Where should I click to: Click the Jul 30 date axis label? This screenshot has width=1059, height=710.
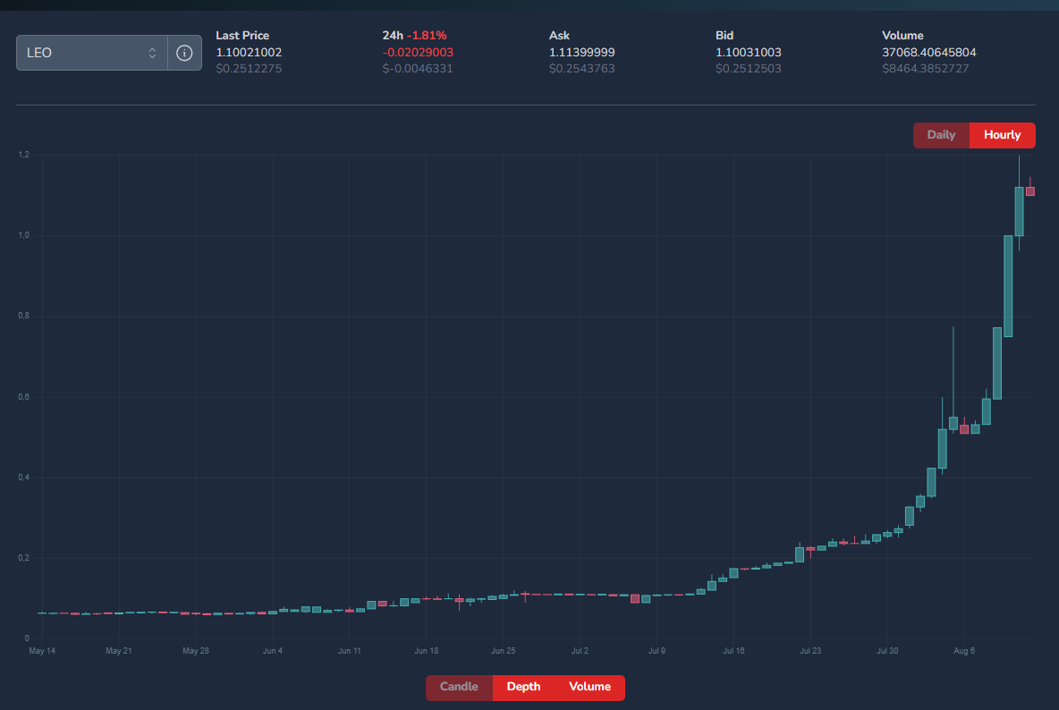coord(887,651)
